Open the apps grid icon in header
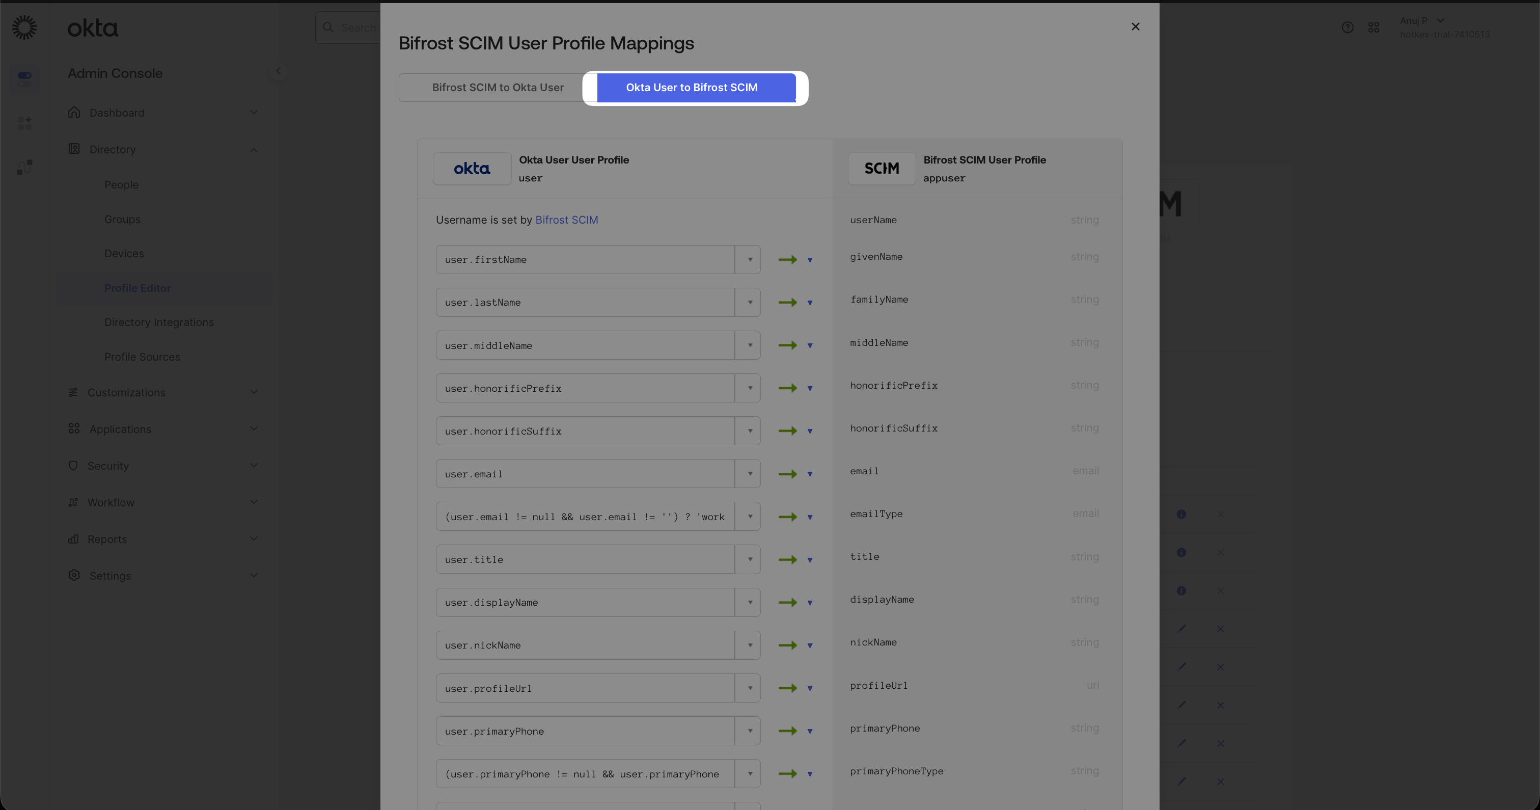 [x=1374, y=28]
